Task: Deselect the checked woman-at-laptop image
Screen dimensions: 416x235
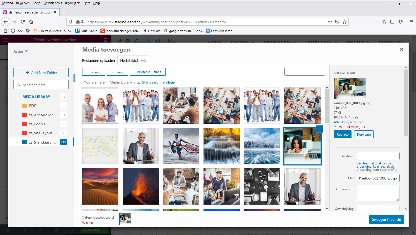Action: click(319, 129)
